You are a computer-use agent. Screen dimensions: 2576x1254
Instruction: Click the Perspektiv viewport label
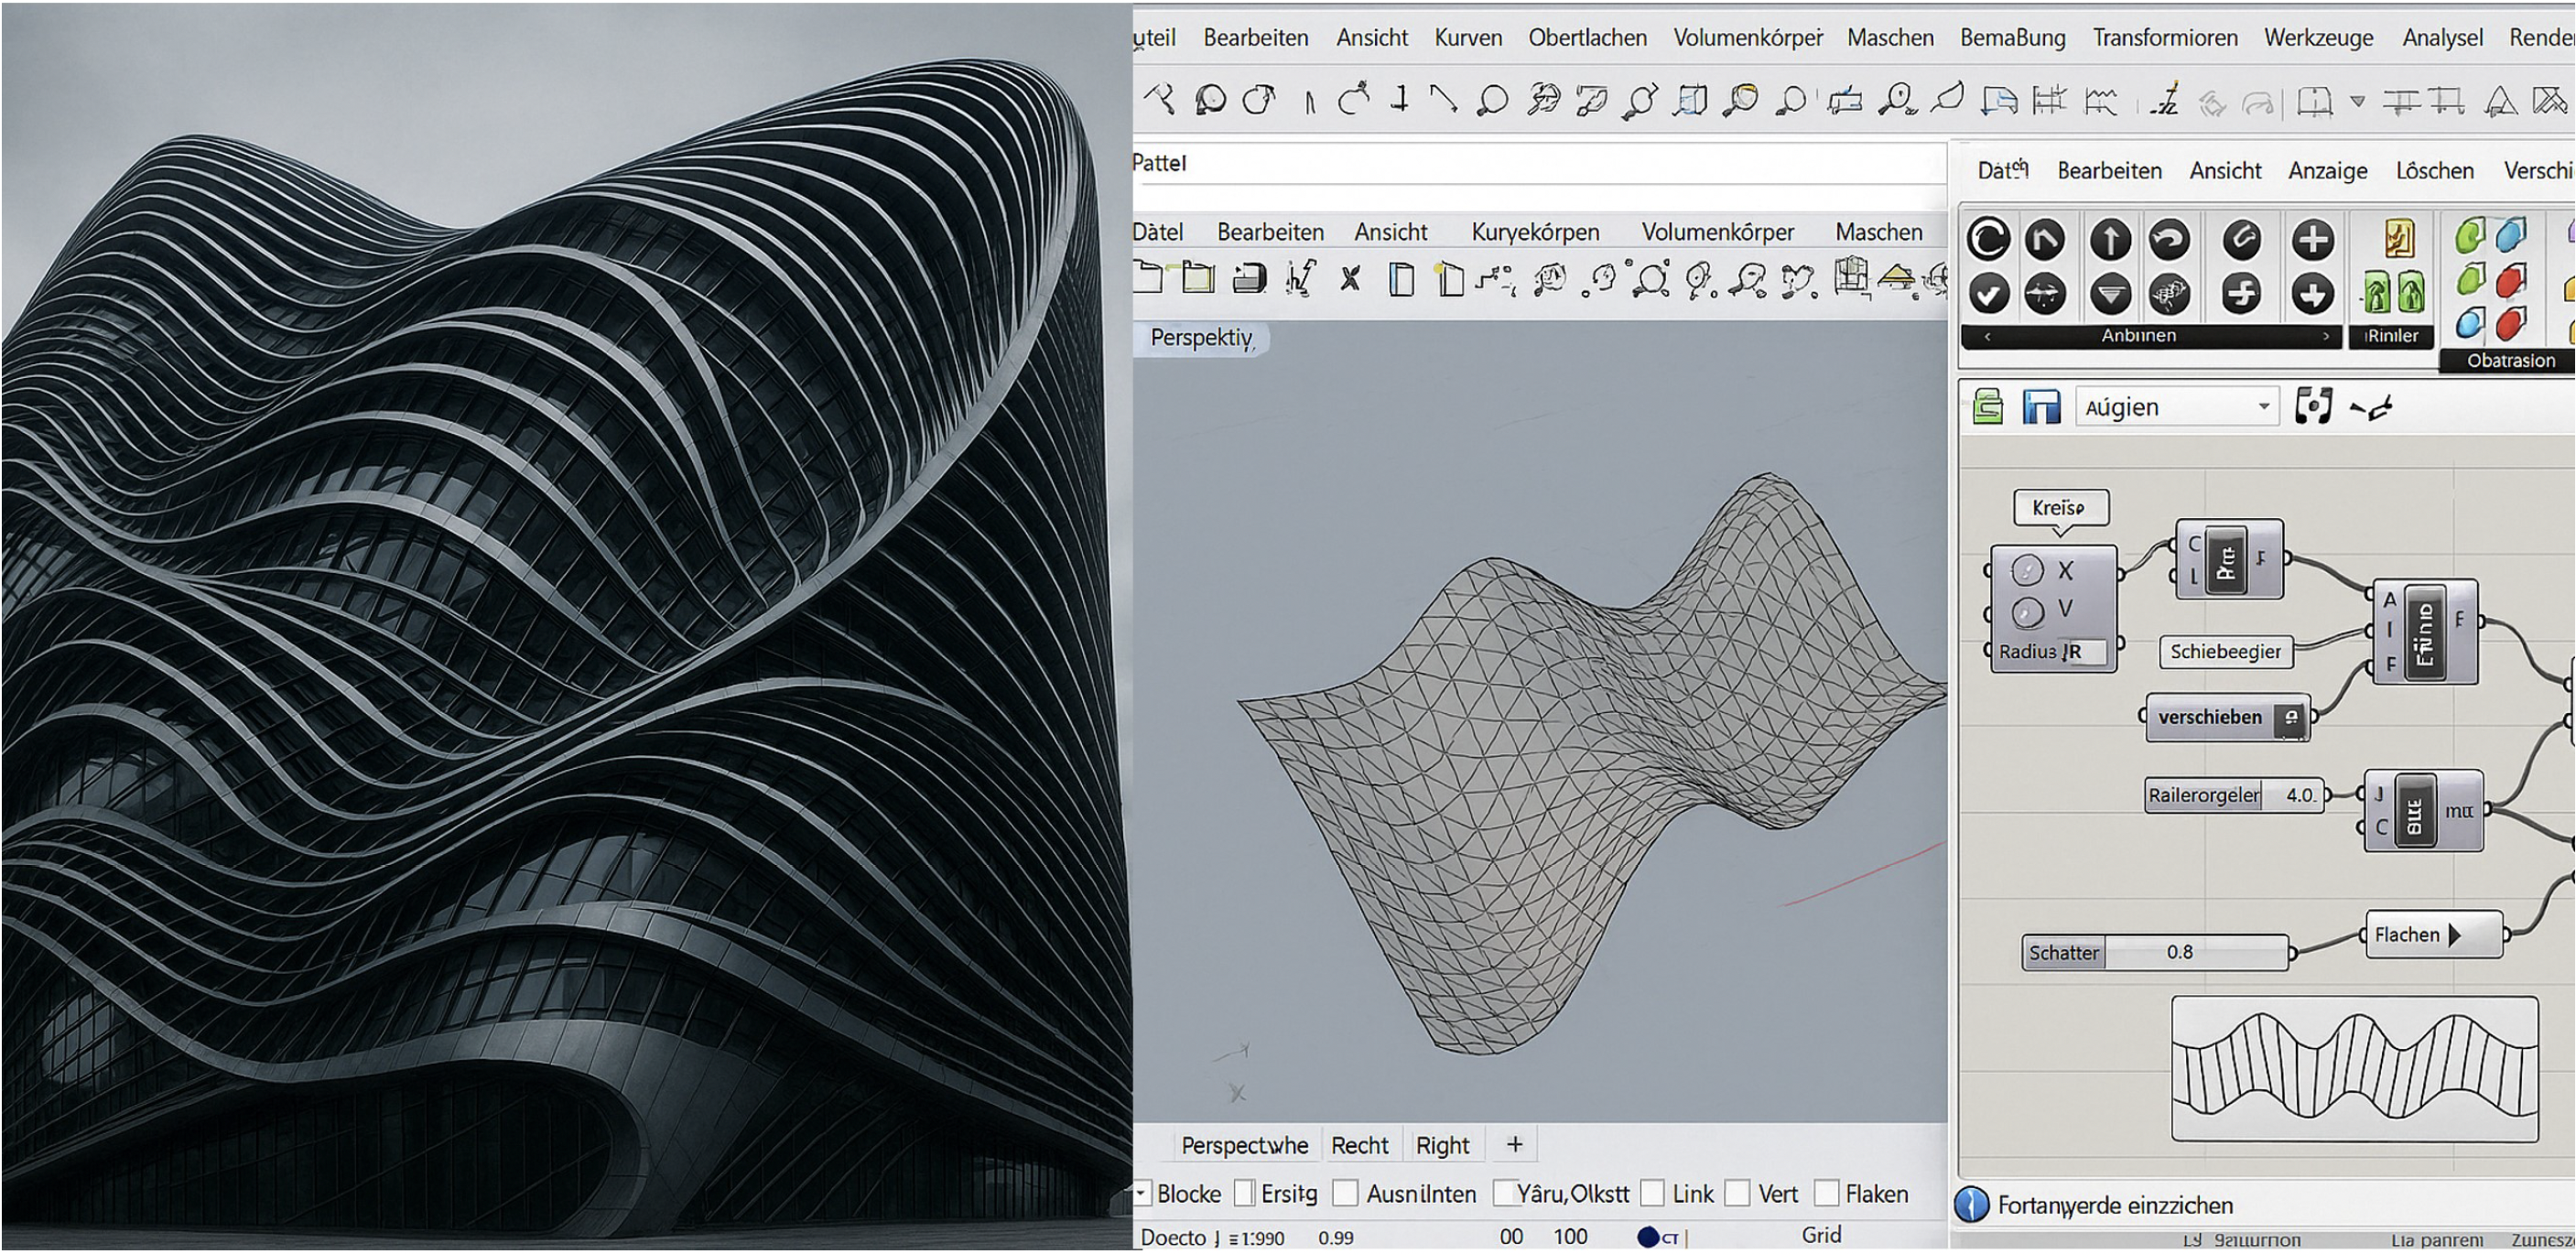pyautogui.click(x=1201, y=338)
